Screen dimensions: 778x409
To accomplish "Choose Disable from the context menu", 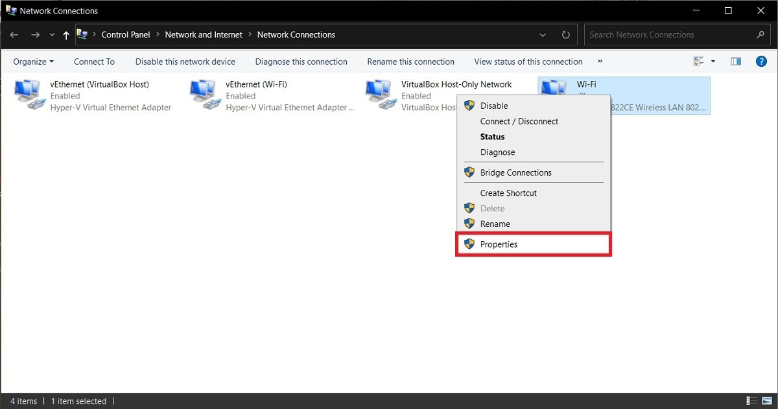I will pyautogui.click(x=534, y=106).
